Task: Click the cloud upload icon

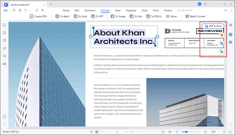Action: tap(226, 10)
